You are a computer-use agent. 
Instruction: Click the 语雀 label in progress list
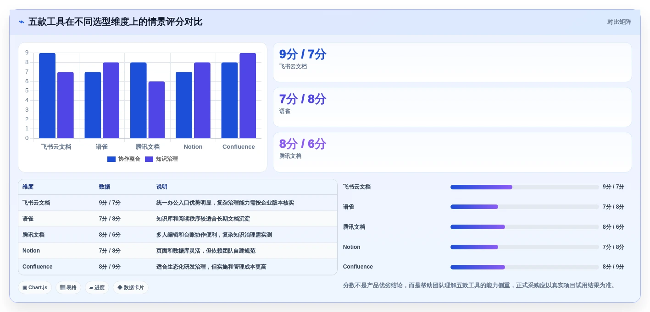tap(349, 207)
